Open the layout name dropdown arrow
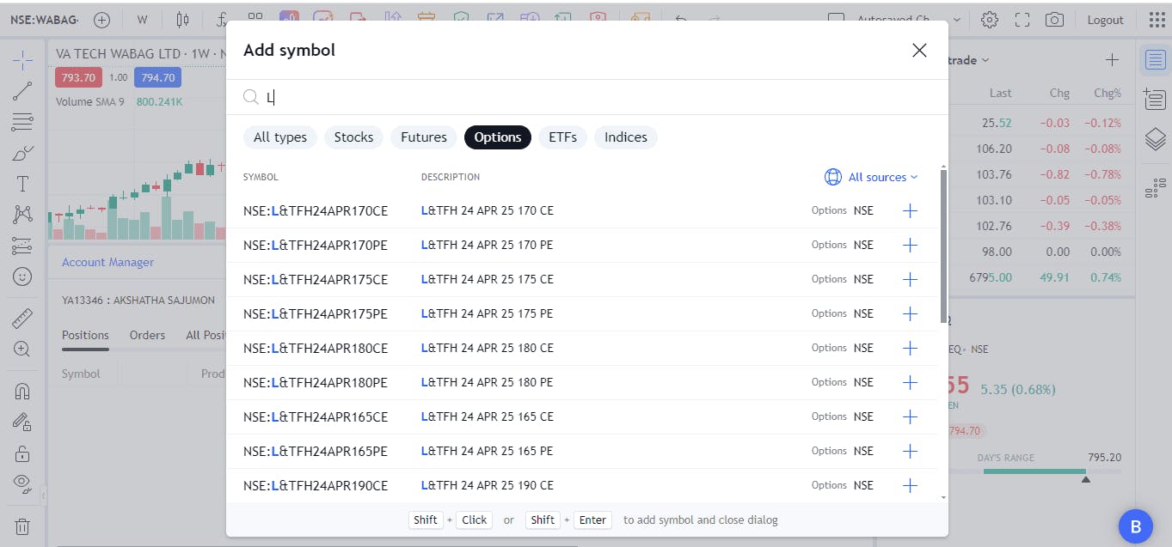The image size is (1172, 547). pos(957,20)
